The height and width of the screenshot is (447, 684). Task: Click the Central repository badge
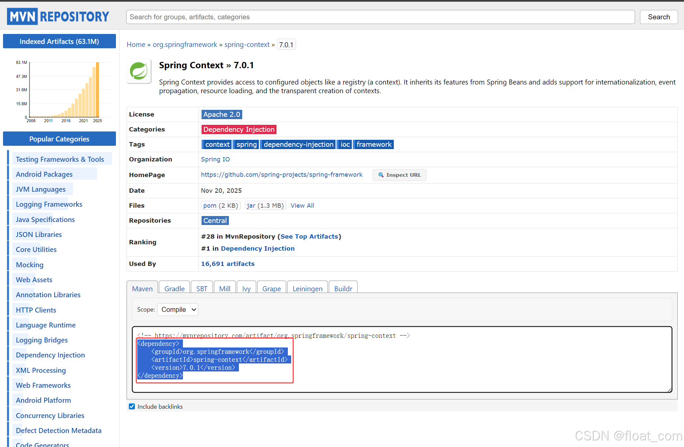(215, 221)
